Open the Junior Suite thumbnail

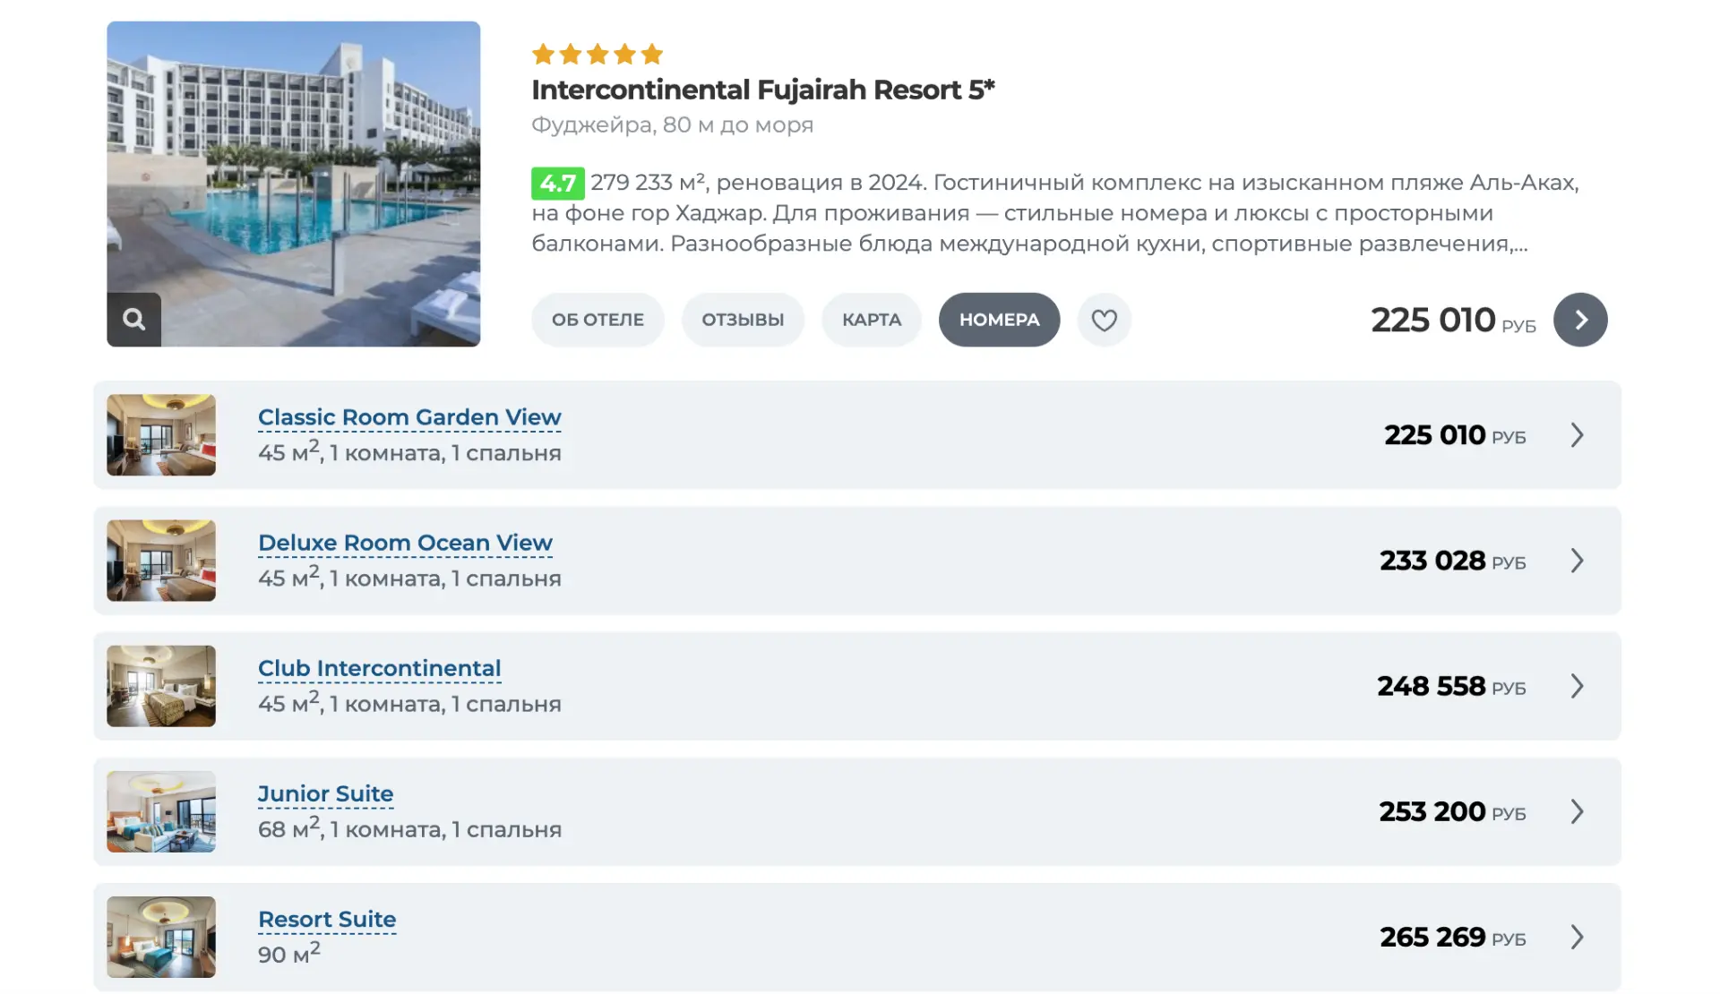161,811
